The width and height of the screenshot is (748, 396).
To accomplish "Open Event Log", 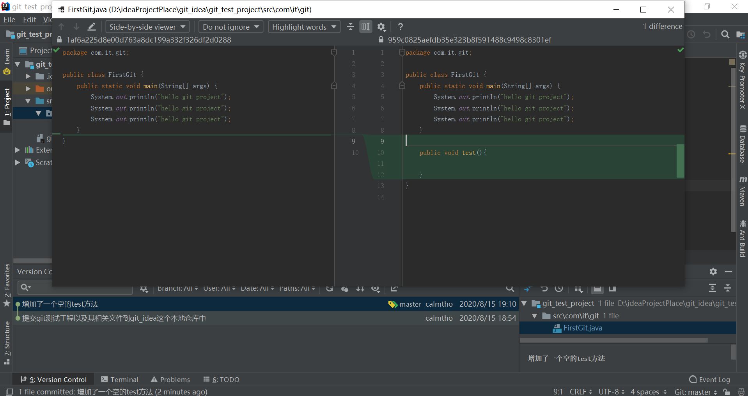I will click(709, 379).
